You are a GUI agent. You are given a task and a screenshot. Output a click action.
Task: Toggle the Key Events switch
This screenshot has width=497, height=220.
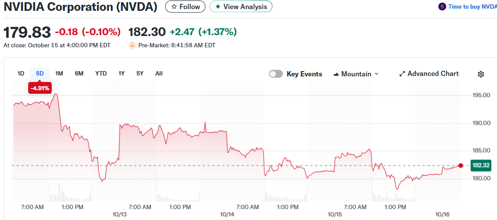[x=276, y=74]
